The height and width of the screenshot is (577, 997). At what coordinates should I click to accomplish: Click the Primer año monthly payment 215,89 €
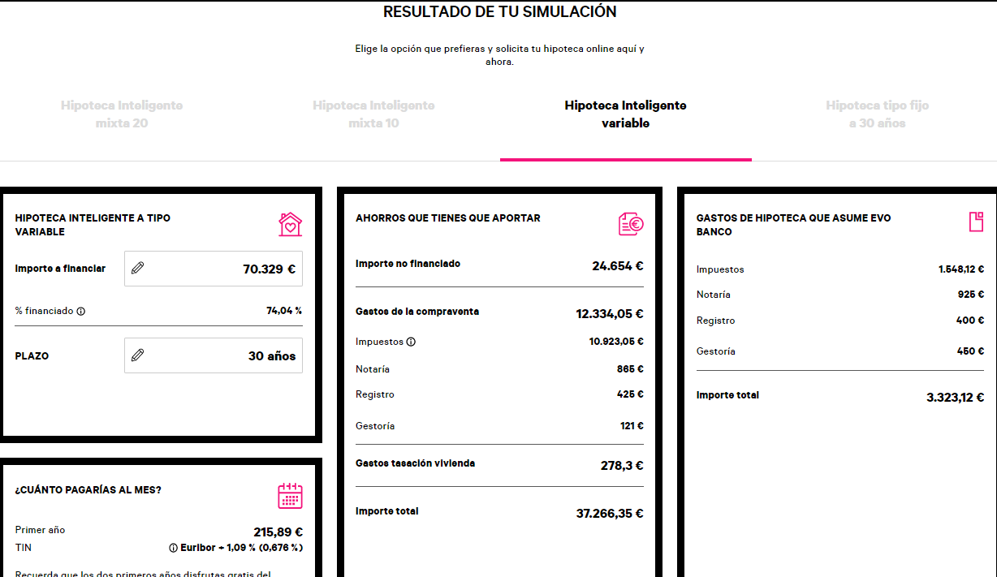tap(278, 532)
